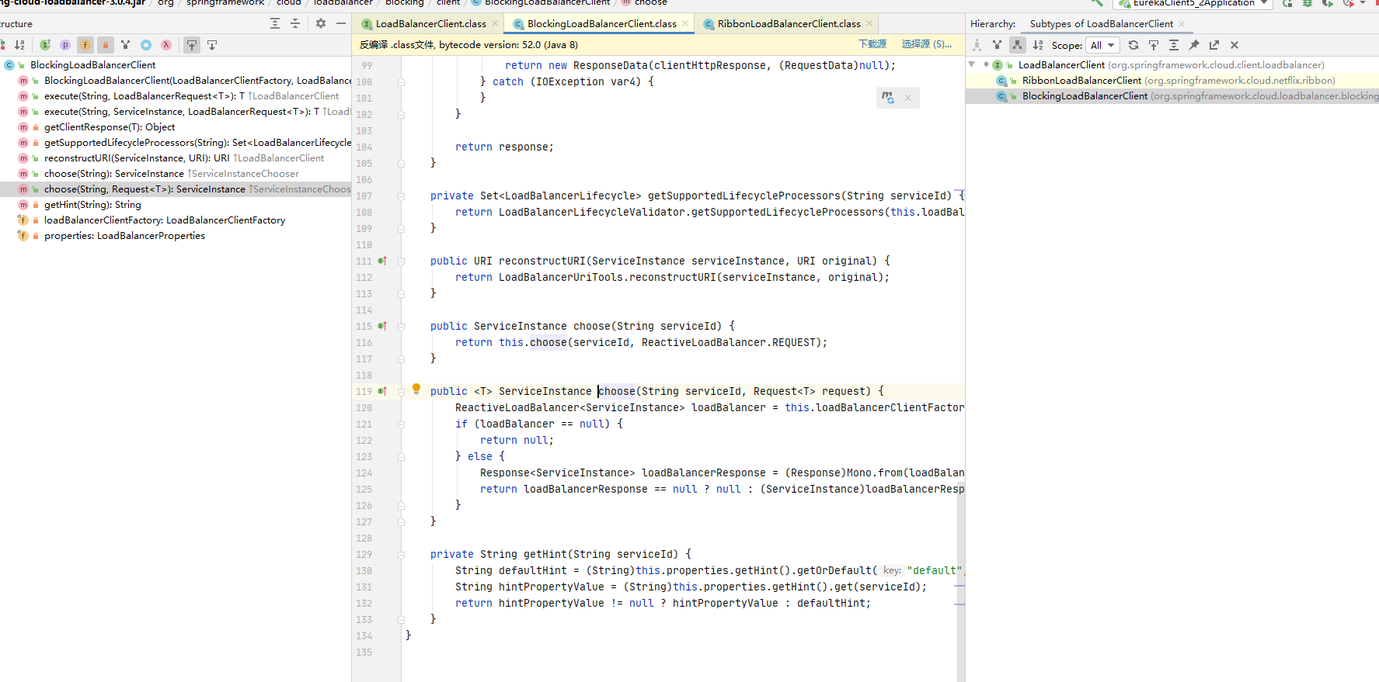Image resolution: width=1379 pixels, height=682 pixels.
Task: Close the RibbonLoadBalancerClient.class tab
Action: (870, 24)
